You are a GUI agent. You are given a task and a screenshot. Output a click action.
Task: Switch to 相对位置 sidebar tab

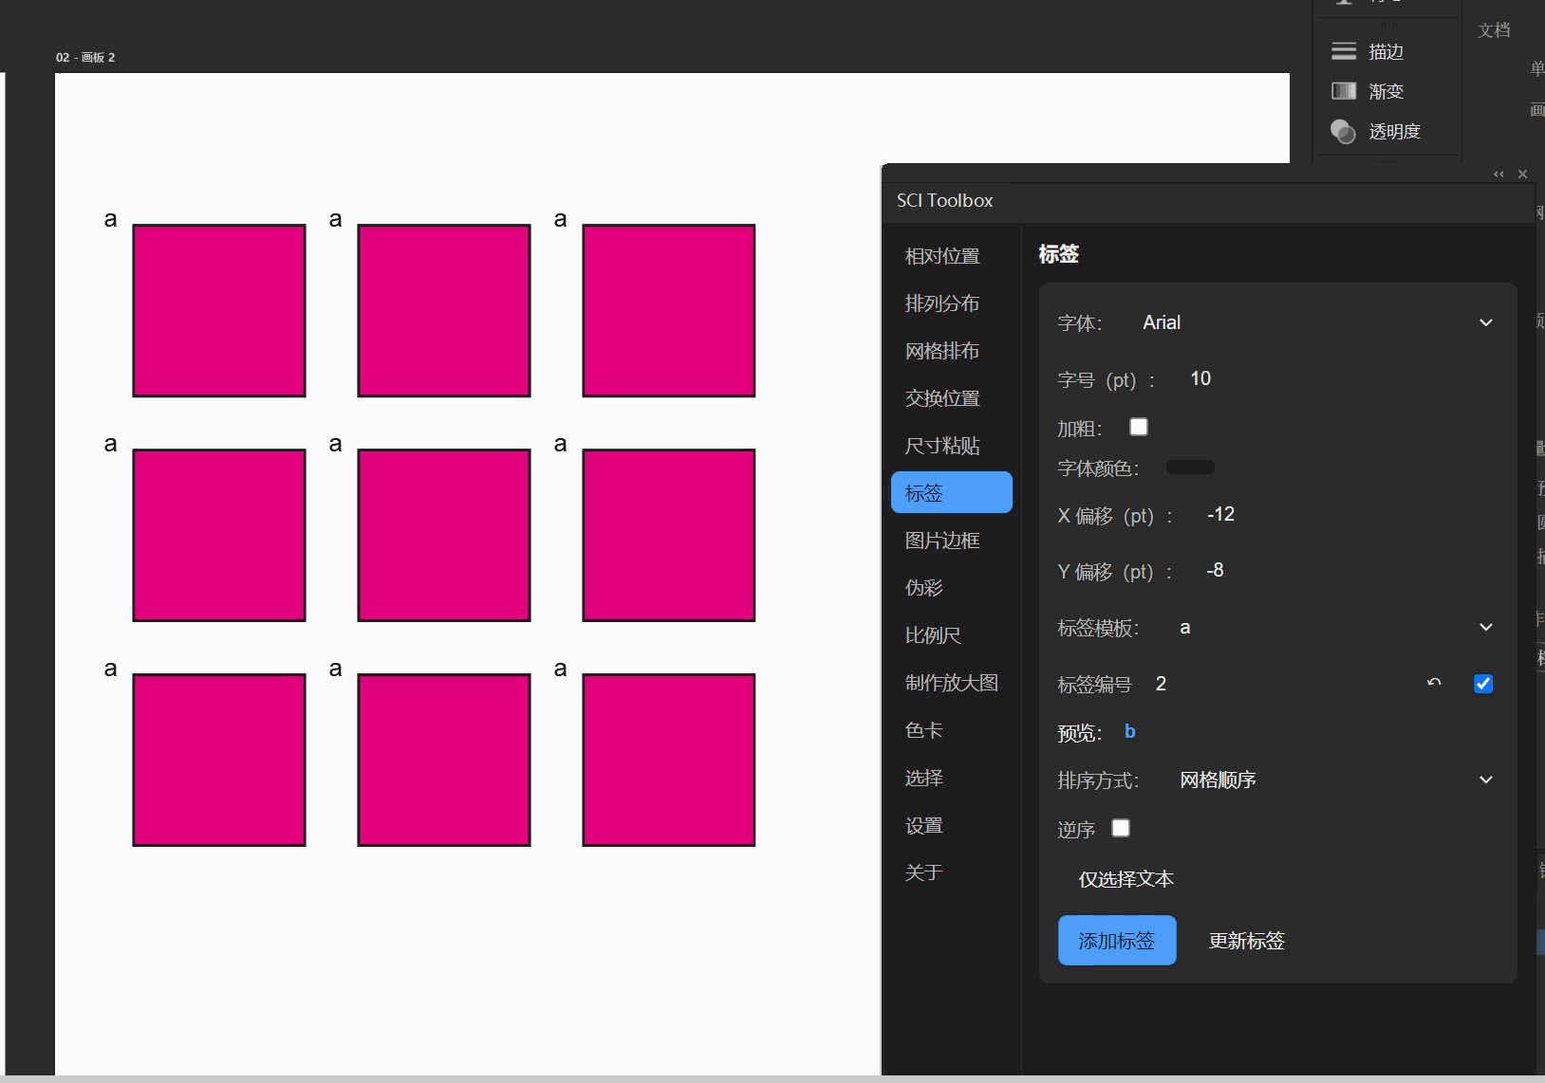pyautogui.click(x=952, y=256)
